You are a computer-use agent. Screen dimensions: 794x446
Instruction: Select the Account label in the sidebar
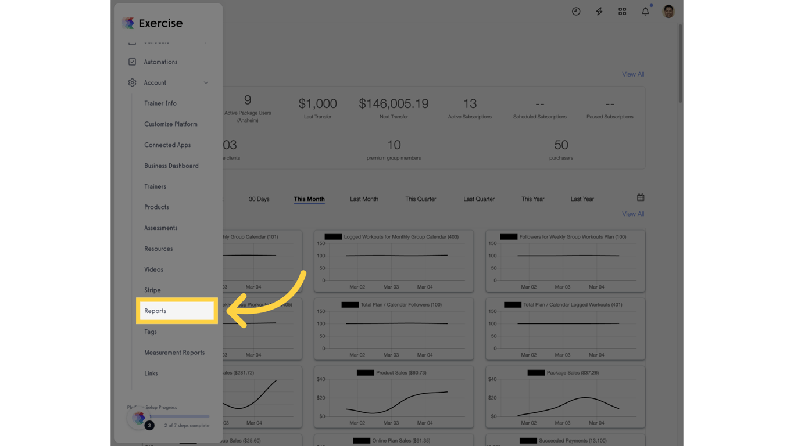(x=155, y=83)
